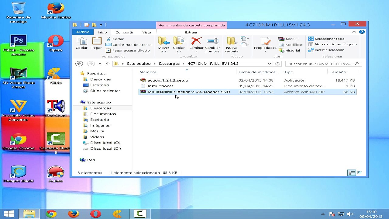Open the Propiedades button

(x=265, y=45)
